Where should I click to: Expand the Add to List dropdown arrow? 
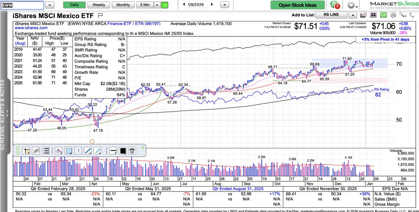[353, 15]
